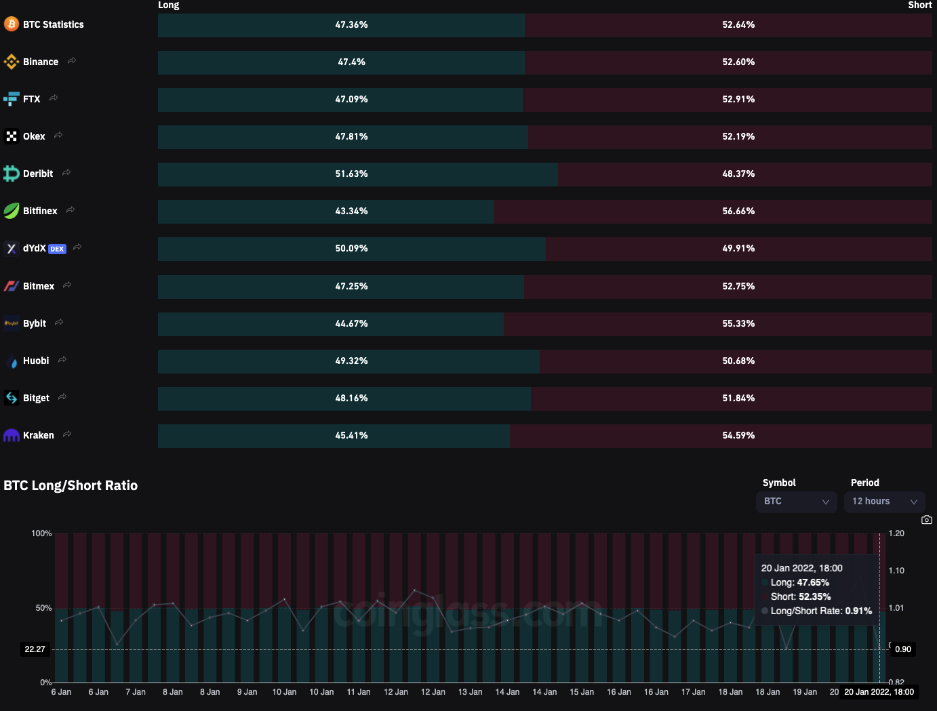The height and width of the screenshot is (711, 937).
Task: Click the 13 Jan label on chart axis
Action: click(470, 692)
